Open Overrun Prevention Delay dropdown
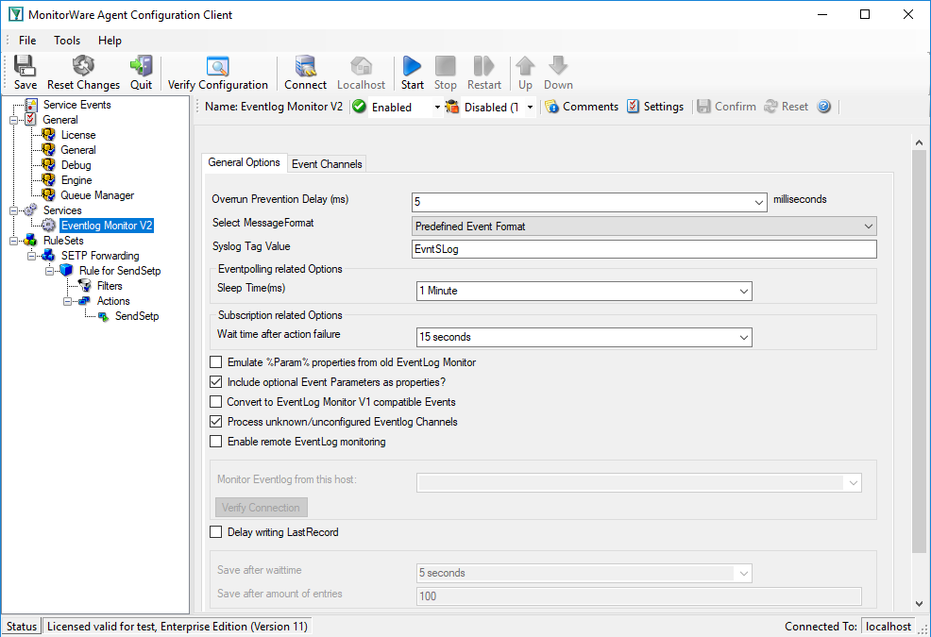Image resolution: width=931 pixels, height=637 pixels. click(758, 203)
